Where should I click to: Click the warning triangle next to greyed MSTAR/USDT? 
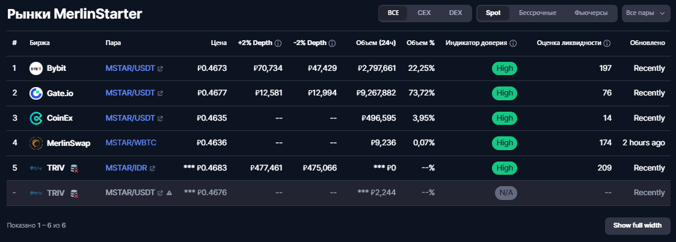tap(170, 193)
